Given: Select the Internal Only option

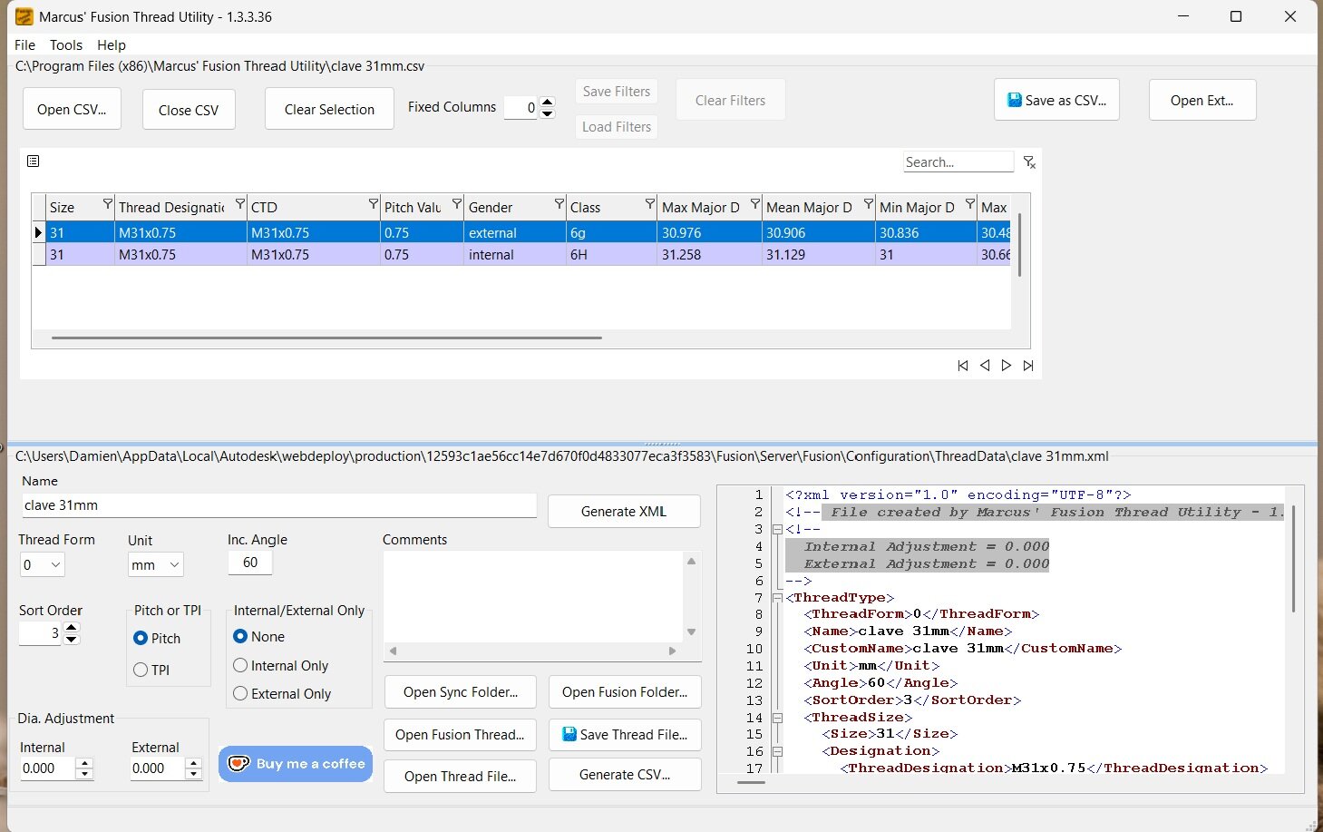Looking at the screenshot, I should coord(240,665).
